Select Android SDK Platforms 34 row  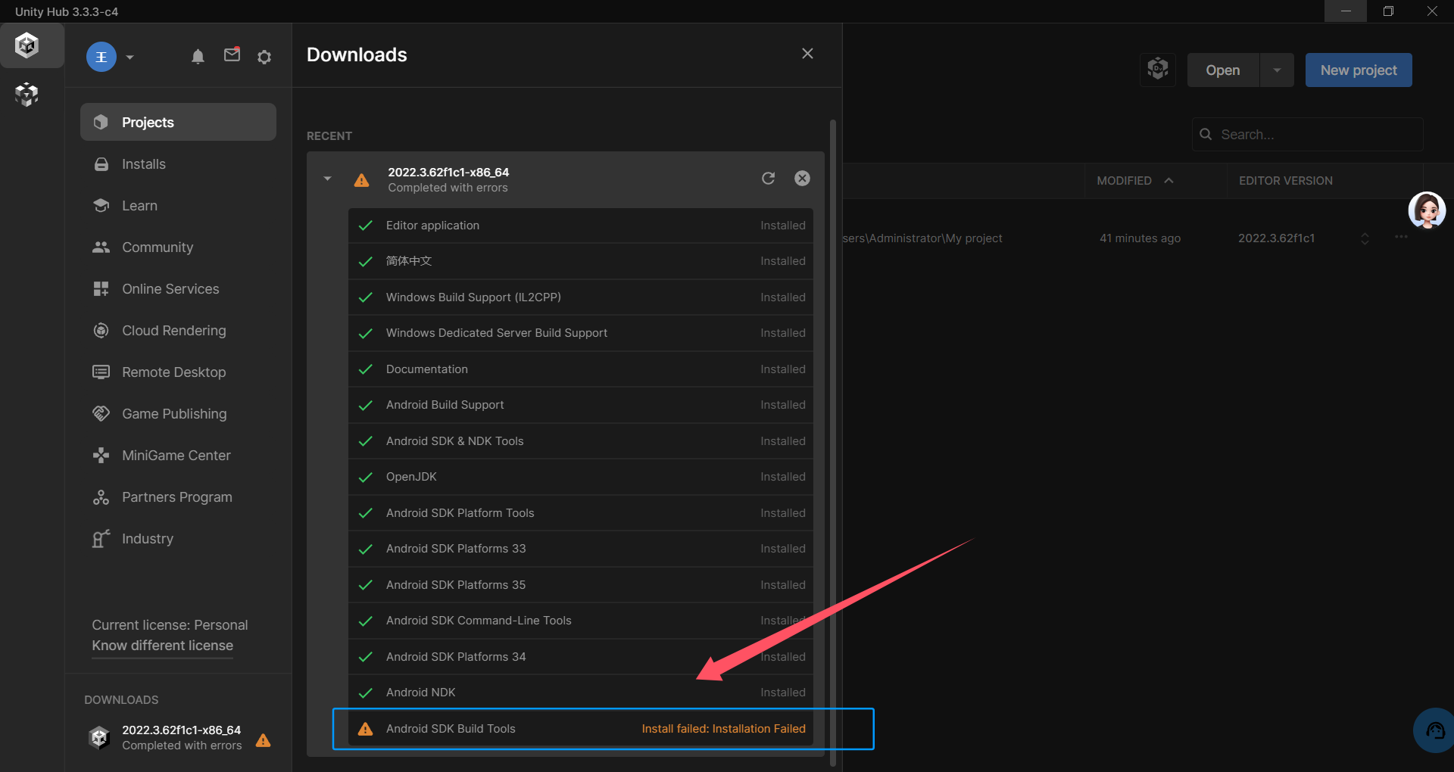pyautogui.click(x=580, y=657)
